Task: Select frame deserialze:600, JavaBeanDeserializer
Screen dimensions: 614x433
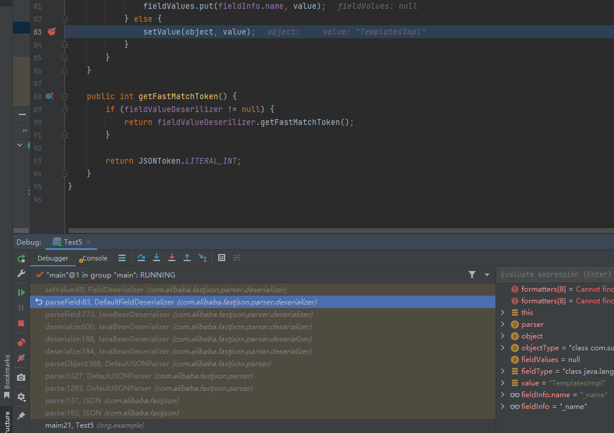Action: (263, 326)
